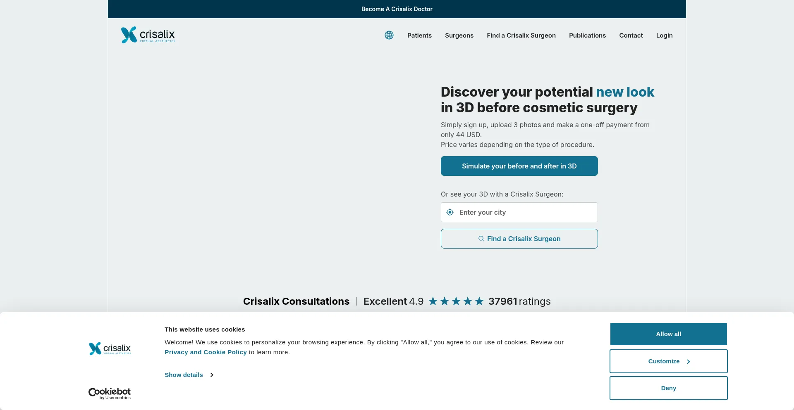Open the Contact nav item
Image resolution: width=794 pixels, height=410 pixels.
click(x=631, y=36)
